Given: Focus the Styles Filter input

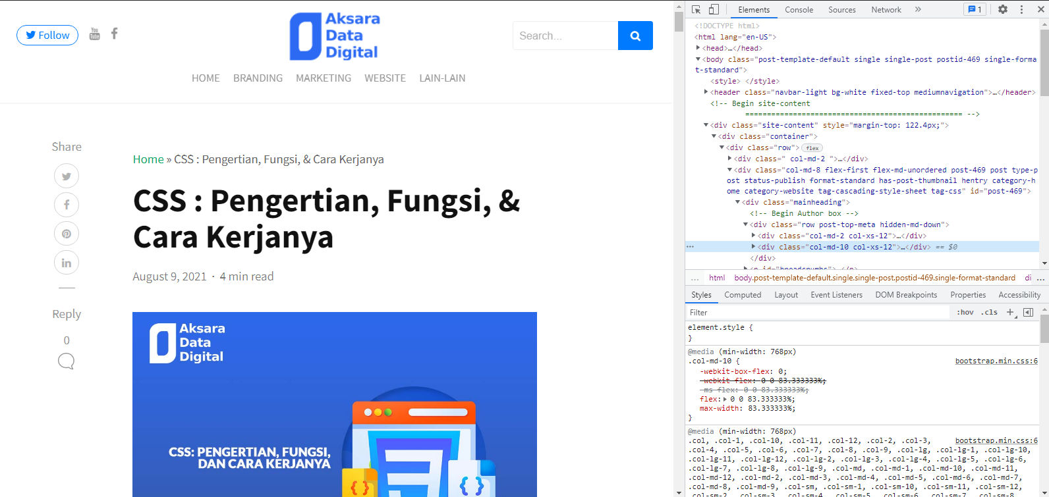Looking at the screenshot, I should tap(817, 313).
